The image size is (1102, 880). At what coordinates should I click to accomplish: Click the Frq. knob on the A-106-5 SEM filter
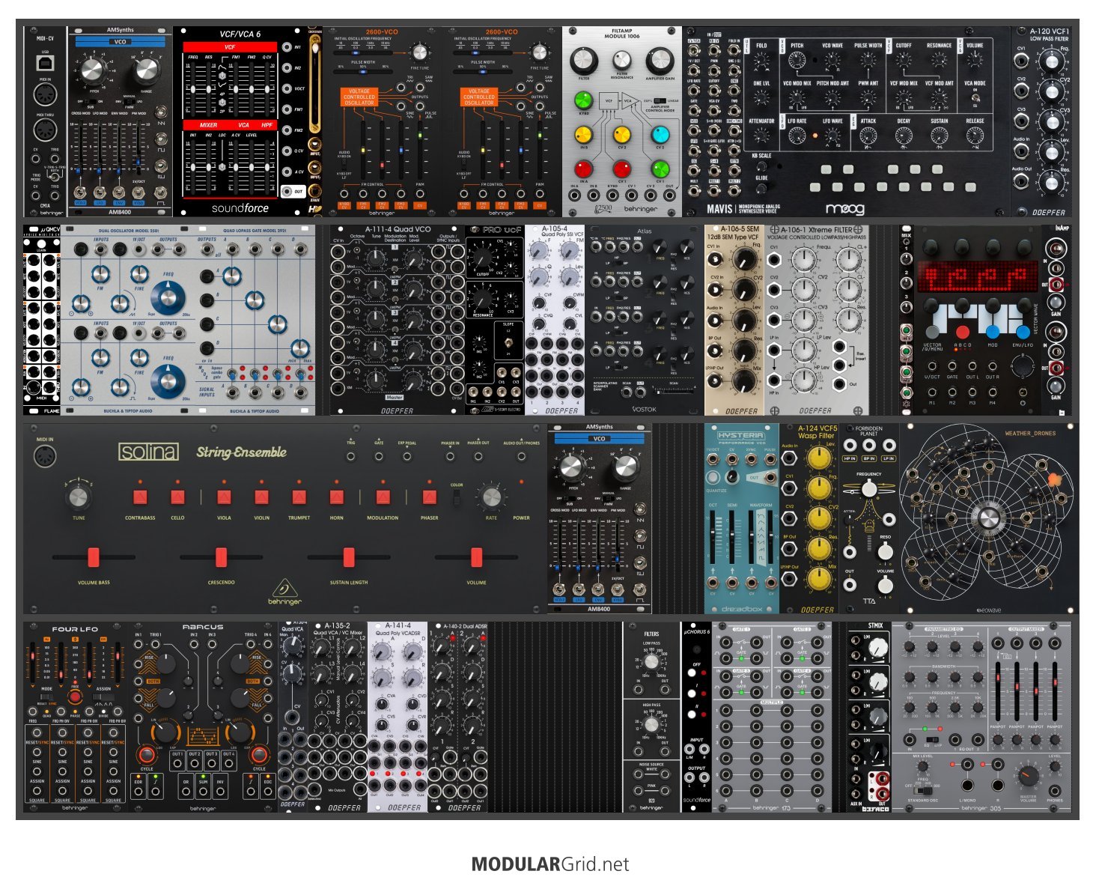pos(744,258)
